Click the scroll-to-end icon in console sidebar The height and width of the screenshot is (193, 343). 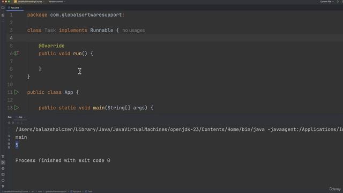click(9, 139)
